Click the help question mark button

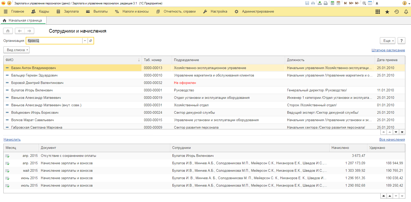401,41
